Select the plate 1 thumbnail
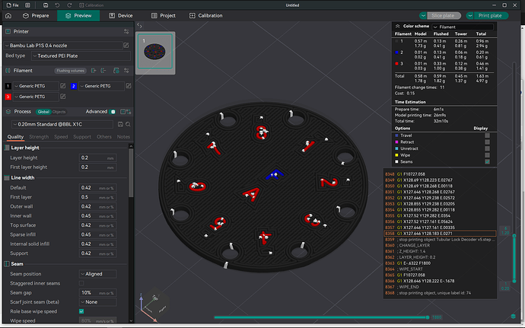525x328 pixels. (155, 52)
